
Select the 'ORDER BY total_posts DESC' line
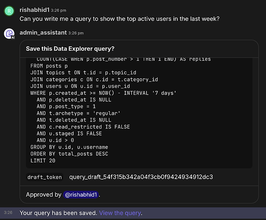tap(69, 154)
